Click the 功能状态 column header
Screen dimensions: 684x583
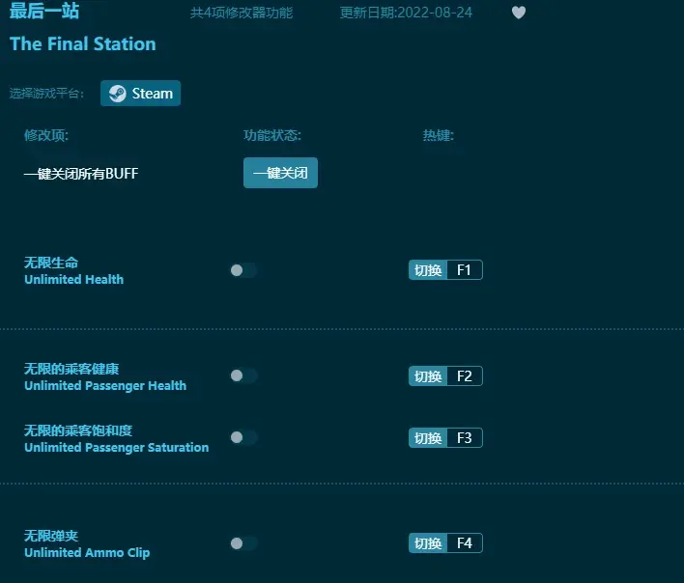[x=272, y=135]
